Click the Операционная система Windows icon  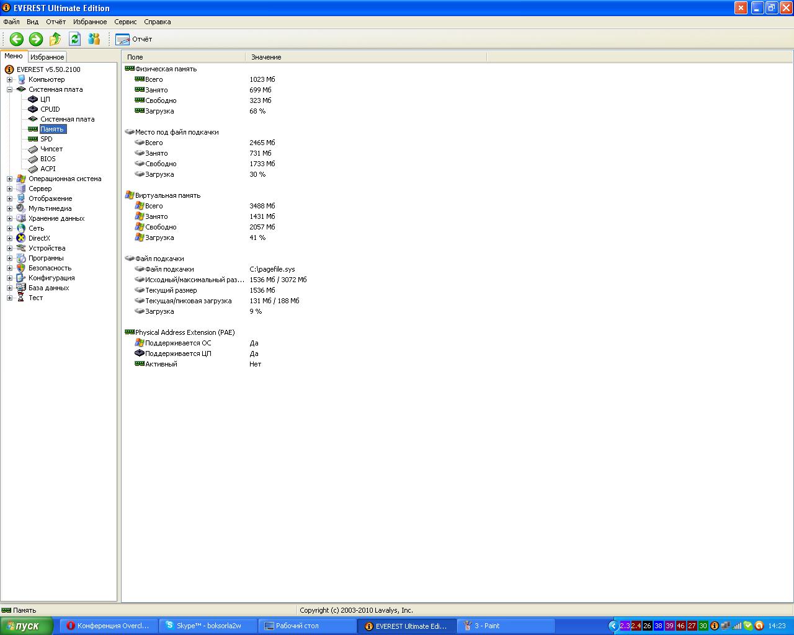(21, 179)
